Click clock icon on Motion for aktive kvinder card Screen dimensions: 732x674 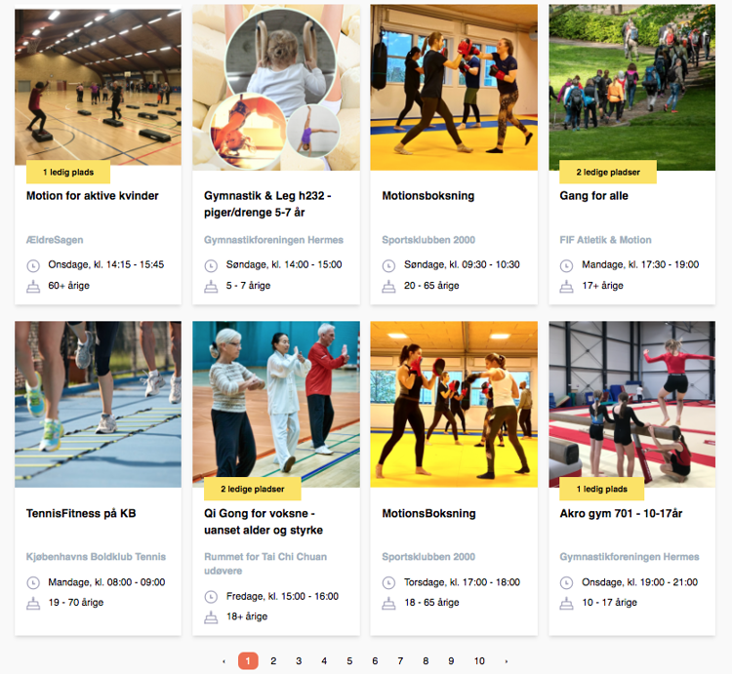click(33, 266)
